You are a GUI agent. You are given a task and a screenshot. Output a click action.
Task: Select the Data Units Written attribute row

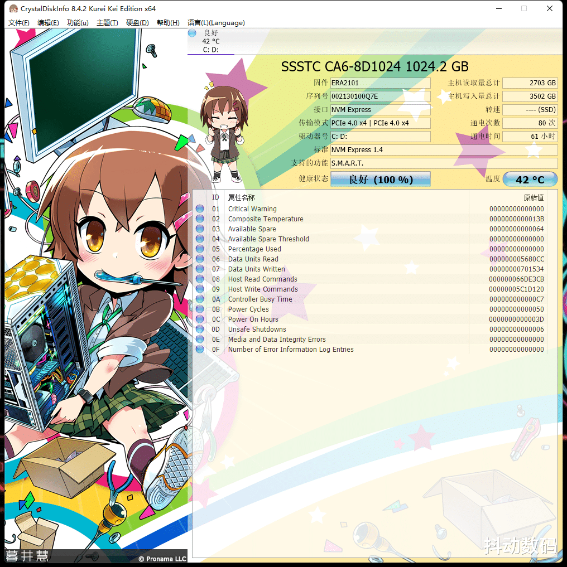click(x=369, y=269)
